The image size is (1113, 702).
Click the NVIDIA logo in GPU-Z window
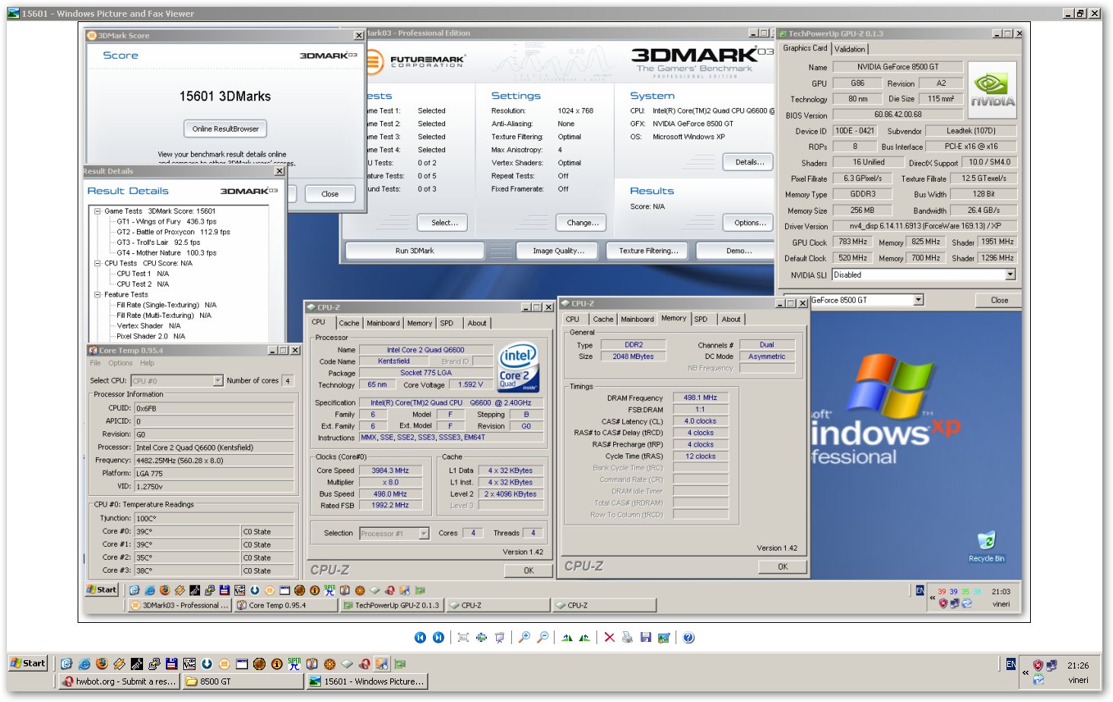(x=992, y=90)
